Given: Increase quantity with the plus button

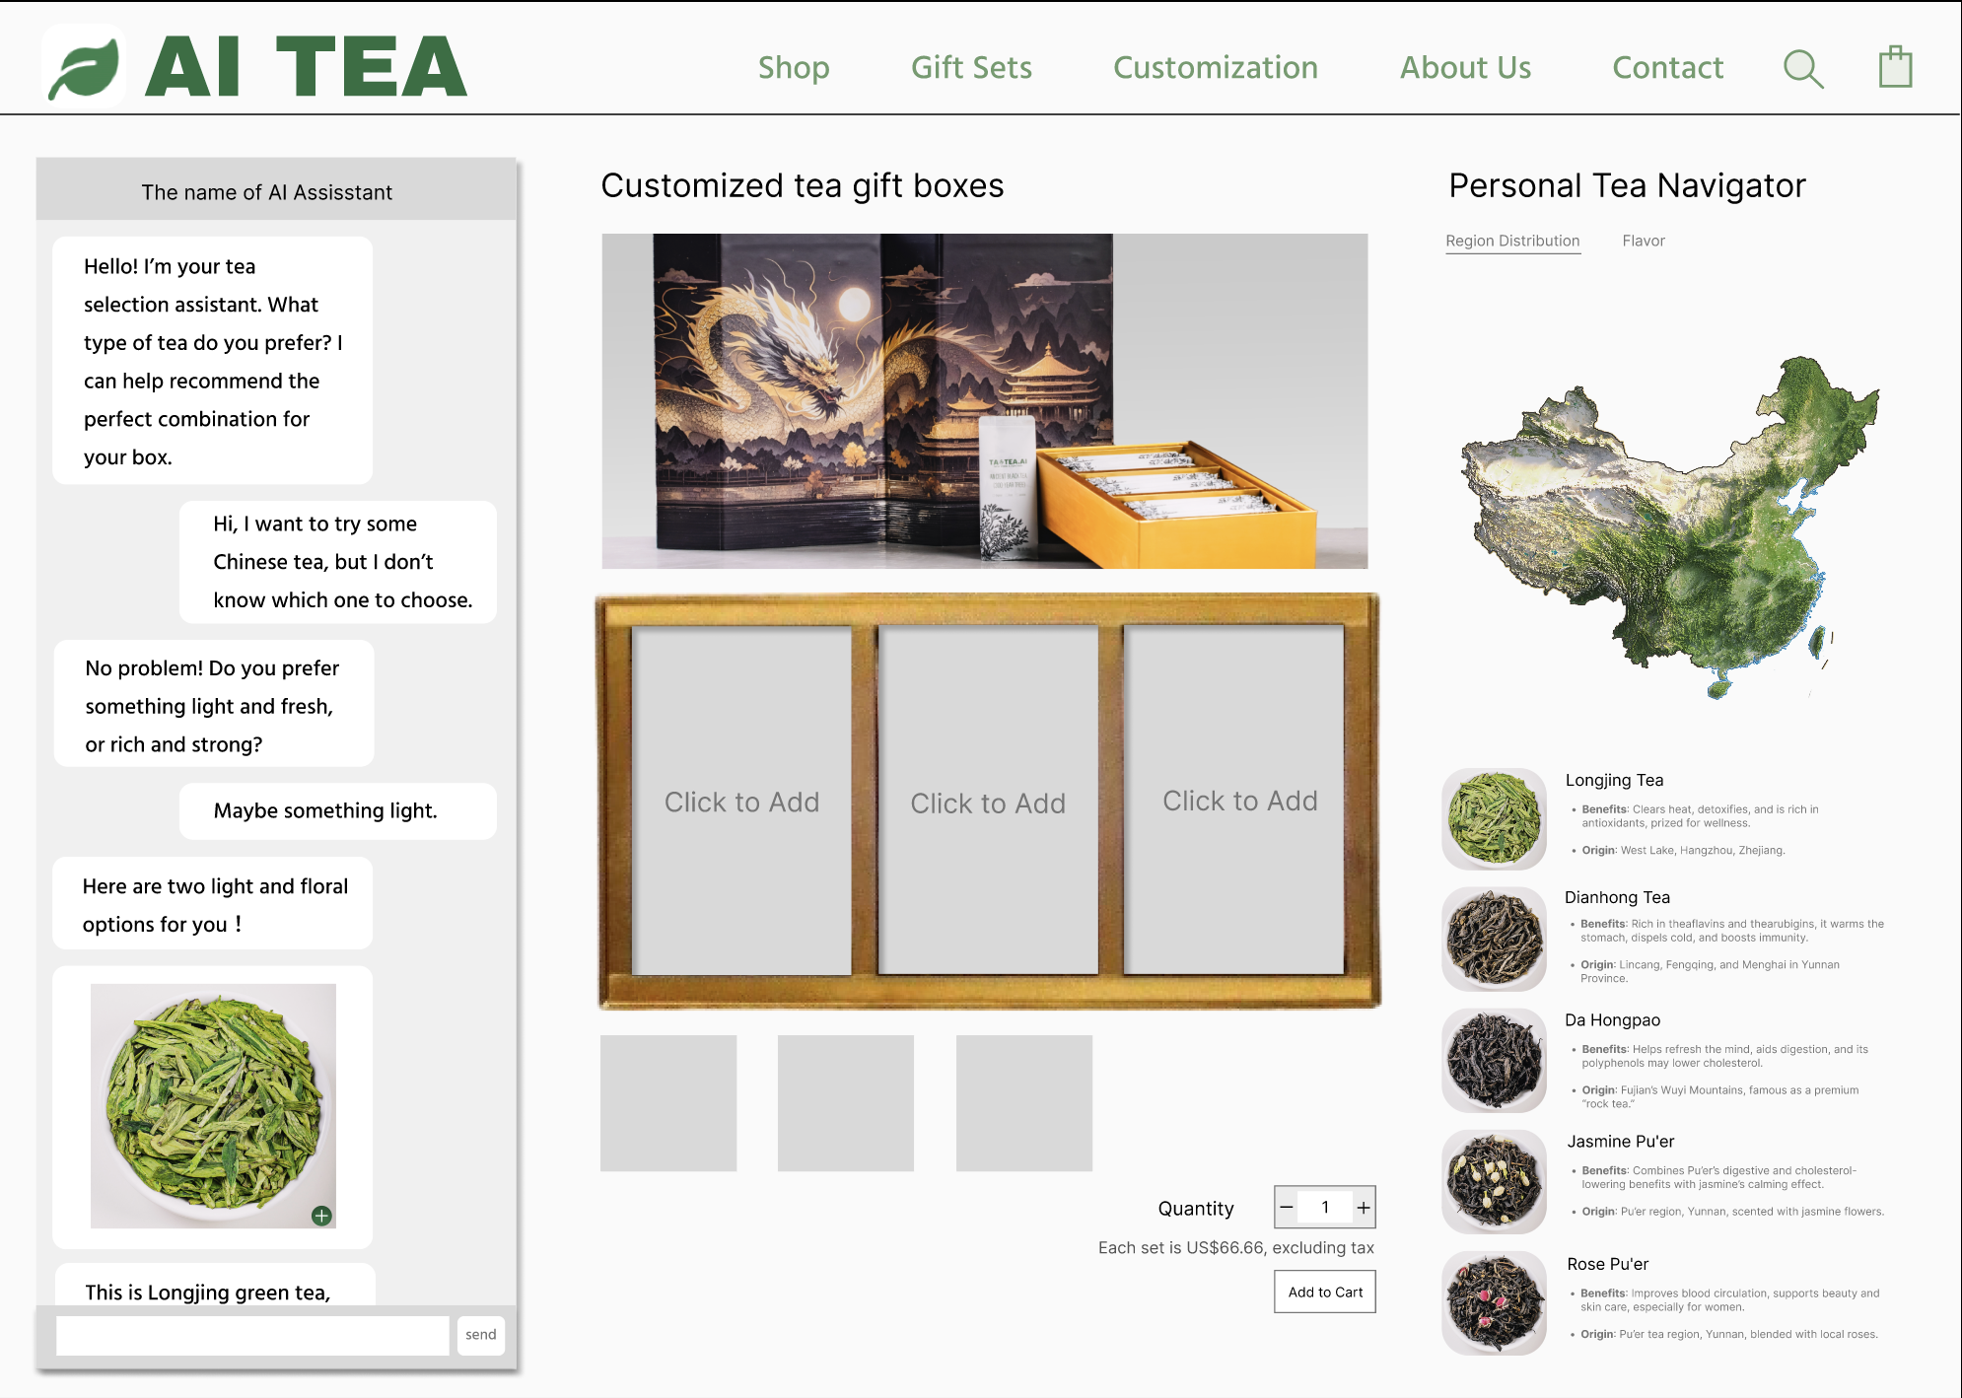Looking at the screenshot, I should pos(1364,1207).
